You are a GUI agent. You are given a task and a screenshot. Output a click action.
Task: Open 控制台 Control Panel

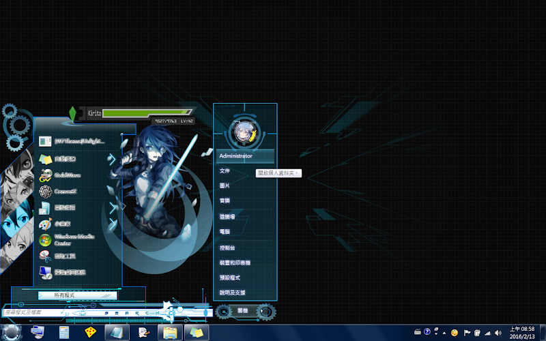click(x=227, y=248)
